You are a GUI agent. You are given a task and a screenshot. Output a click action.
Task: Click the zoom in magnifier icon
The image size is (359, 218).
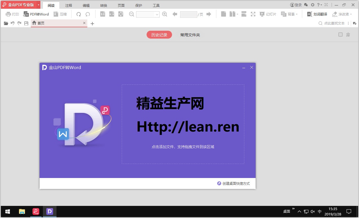[x=165, y=14]
